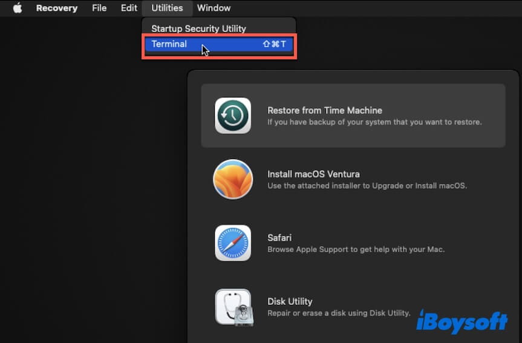The image size is (522, 343).
Task: Open the Window menu
Action: click(214, 8)
